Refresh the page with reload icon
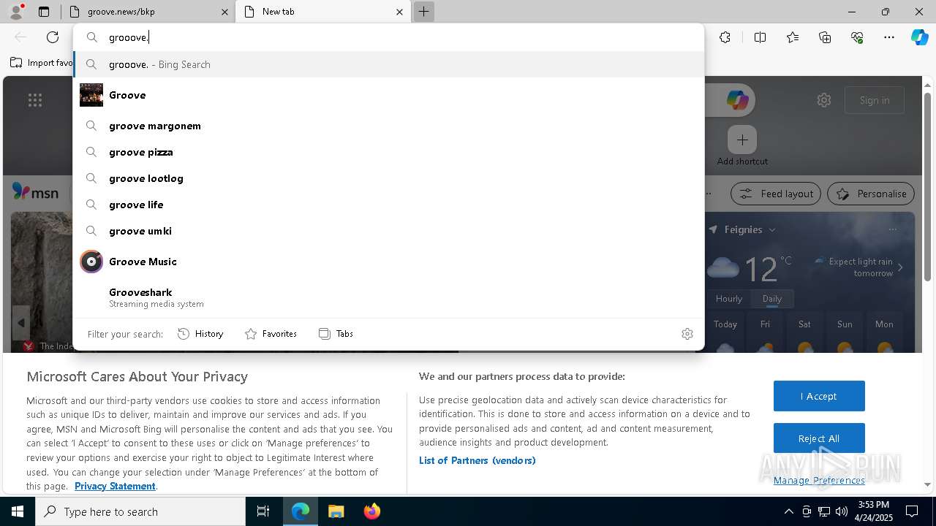 [x=53, y=37]
